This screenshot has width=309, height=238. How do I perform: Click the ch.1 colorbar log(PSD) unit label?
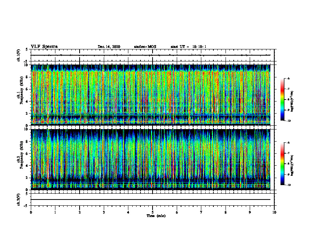292,101
